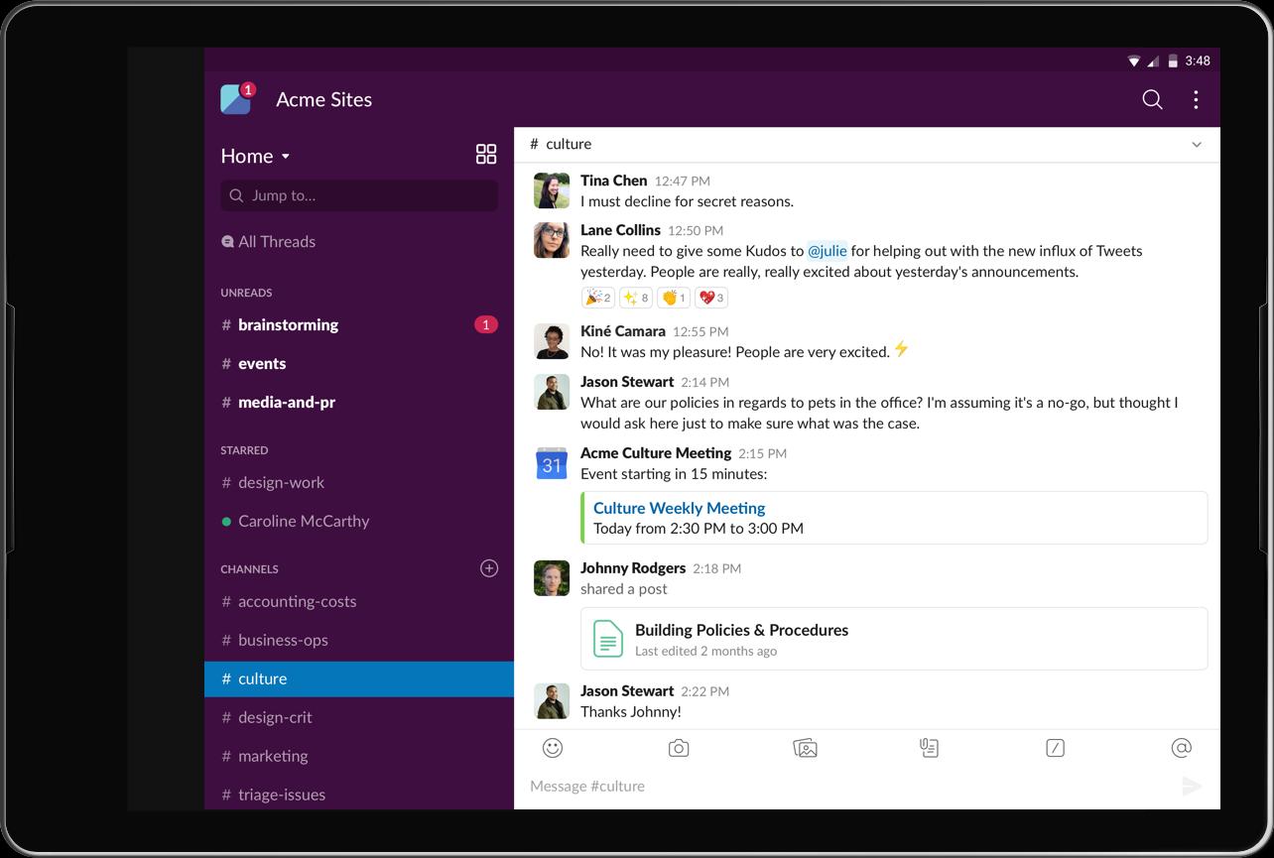
Task: Tap the Lane Collins sender name
Action: (x=620, y=230)
